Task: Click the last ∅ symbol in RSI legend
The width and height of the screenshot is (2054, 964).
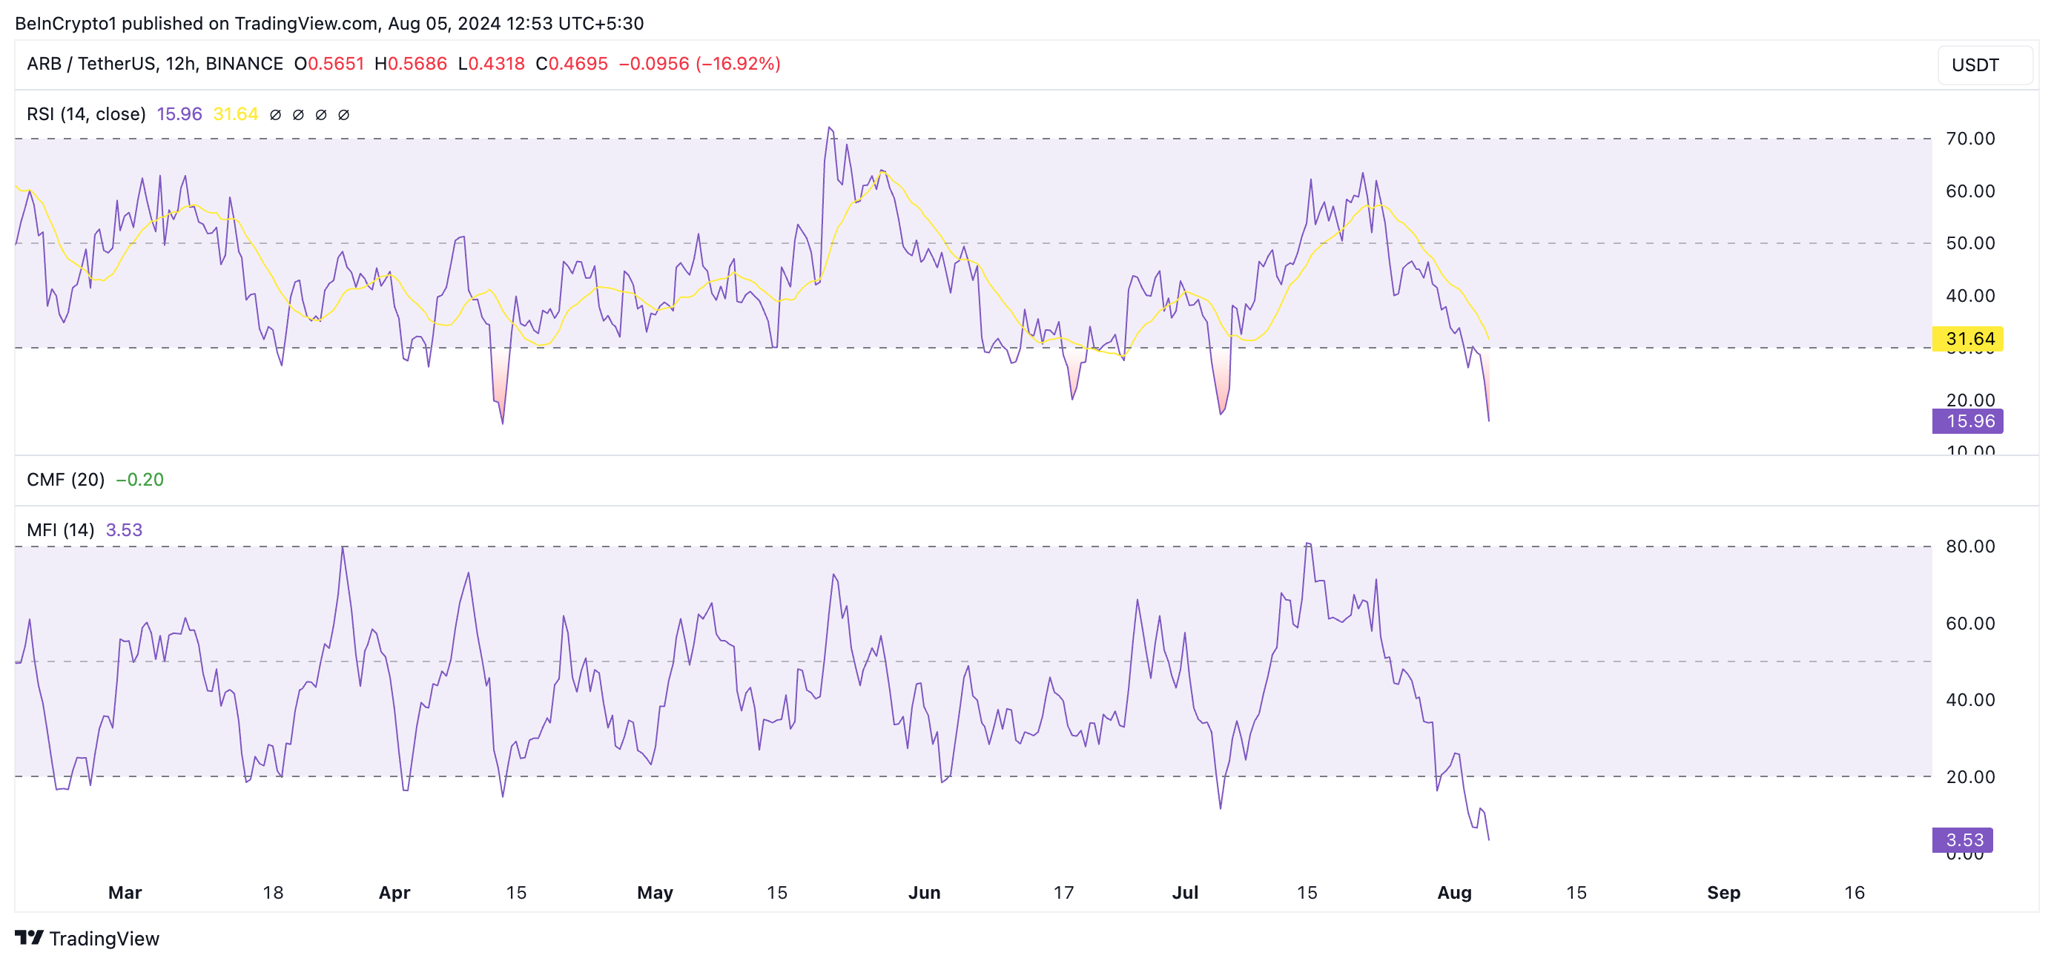Action: (x=343, y=115)
